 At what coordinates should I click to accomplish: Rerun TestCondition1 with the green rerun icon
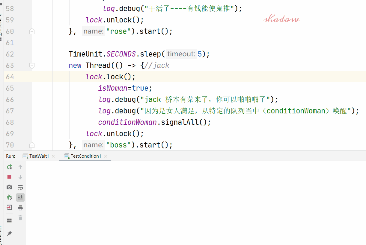pos(9,167)
